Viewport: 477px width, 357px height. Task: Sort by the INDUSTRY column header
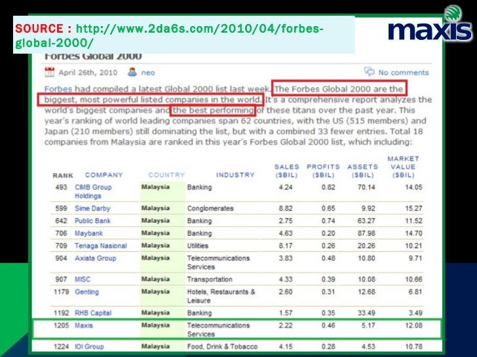click(x=235, y=175)
